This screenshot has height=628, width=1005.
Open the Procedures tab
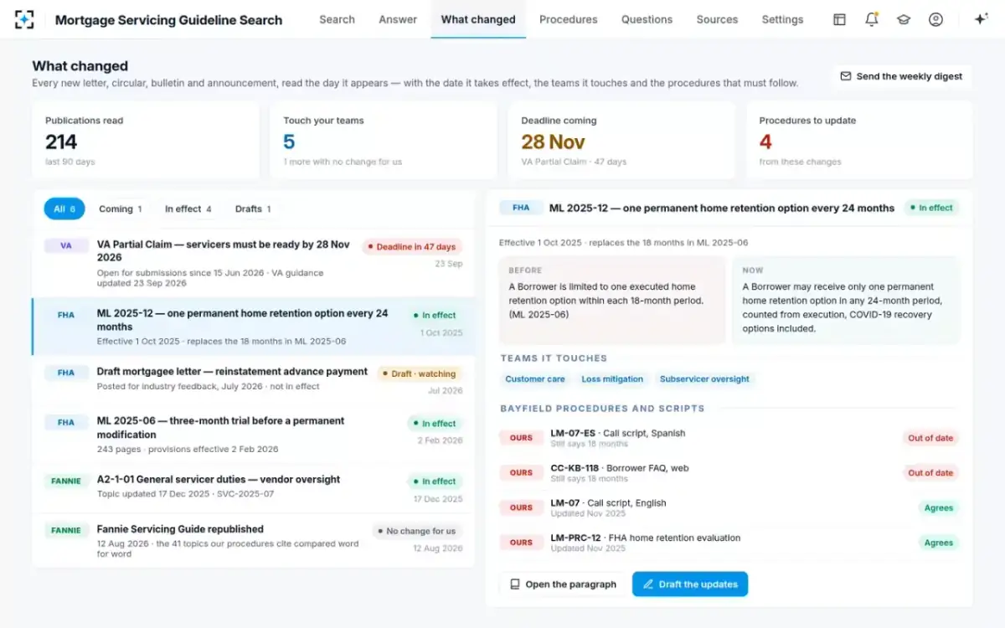pos(569,19)
